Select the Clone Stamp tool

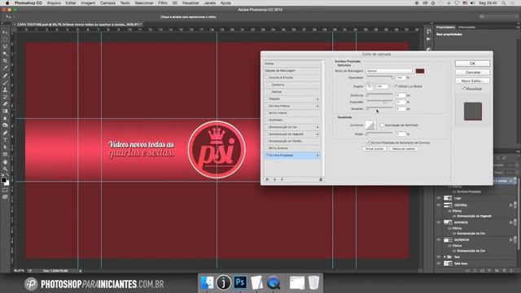coord(5,90)
